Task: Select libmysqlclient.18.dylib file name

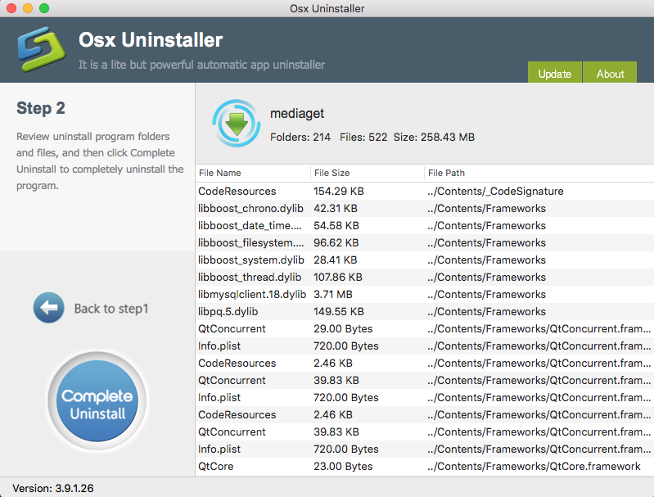Action: coord(252,294)
